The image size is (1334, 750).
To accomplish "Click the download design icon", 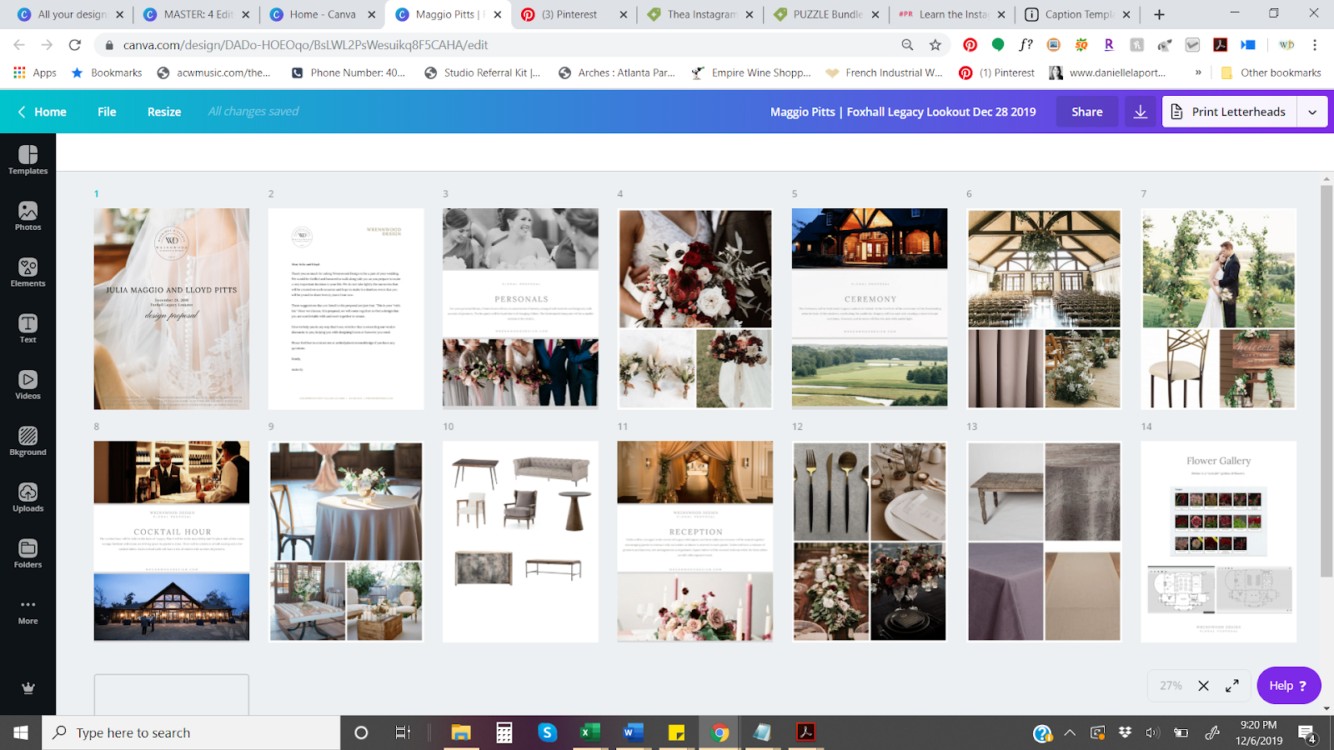I will [1140, 111].
